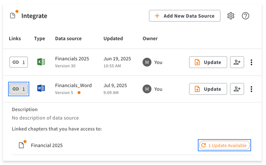
Task: Click the Excel icon for Financials 2025
Action: pos(41,62)
